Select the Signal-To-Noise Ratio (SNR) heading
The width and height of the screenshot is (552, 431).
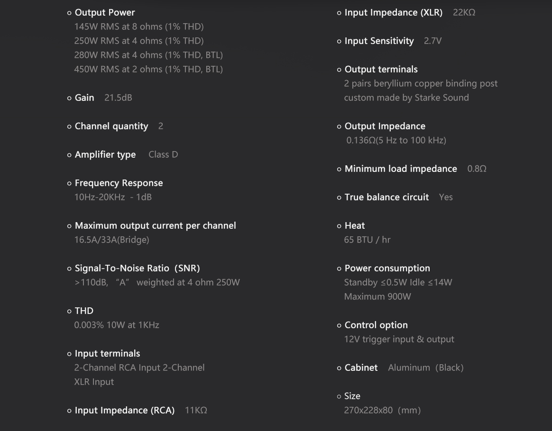coord(138,268)
